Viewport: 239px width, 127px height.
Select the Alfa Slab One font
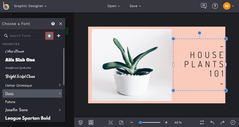[20, 60]
